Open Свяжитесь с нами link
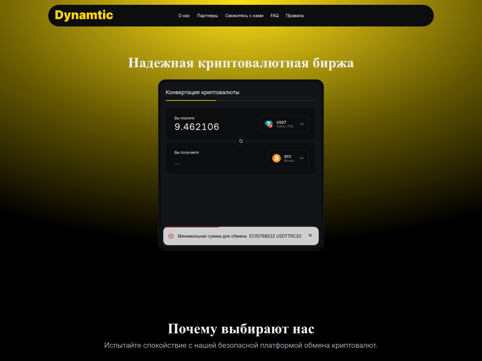The height and width of the screenshot is (361, 482). [244, 16]
